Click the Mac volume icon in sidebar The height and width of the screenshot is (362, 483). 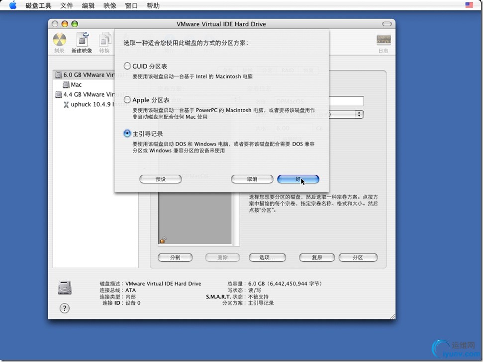tap(66, 84)
